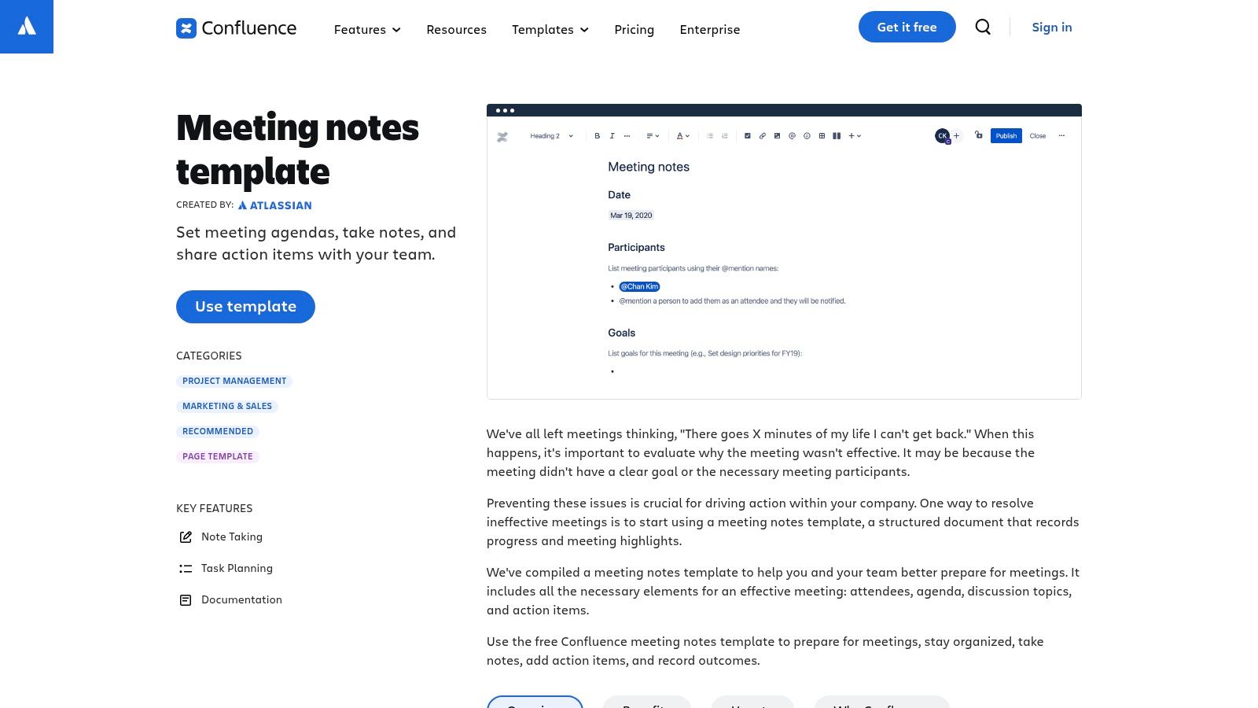Open the Heading 2 style dropdown

[550, 135]
